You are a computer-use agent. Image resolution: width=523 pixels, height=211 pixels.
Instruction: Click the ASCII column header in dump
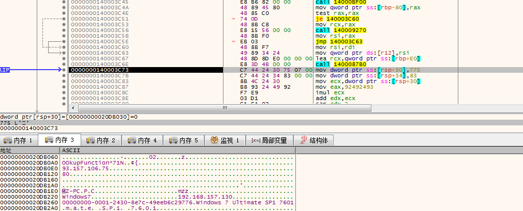click(x=177, y=151)
